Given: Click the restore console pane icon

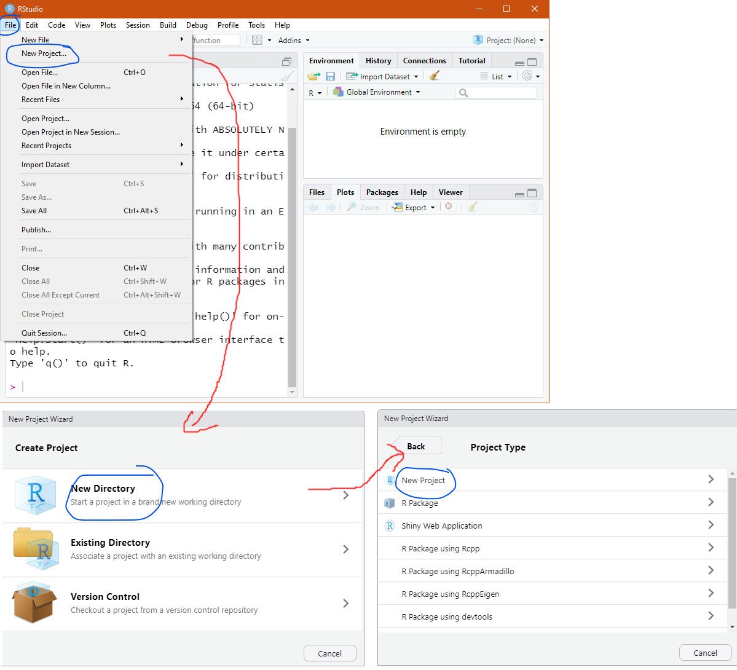Looking at the screenshot, I should point(286,61).
